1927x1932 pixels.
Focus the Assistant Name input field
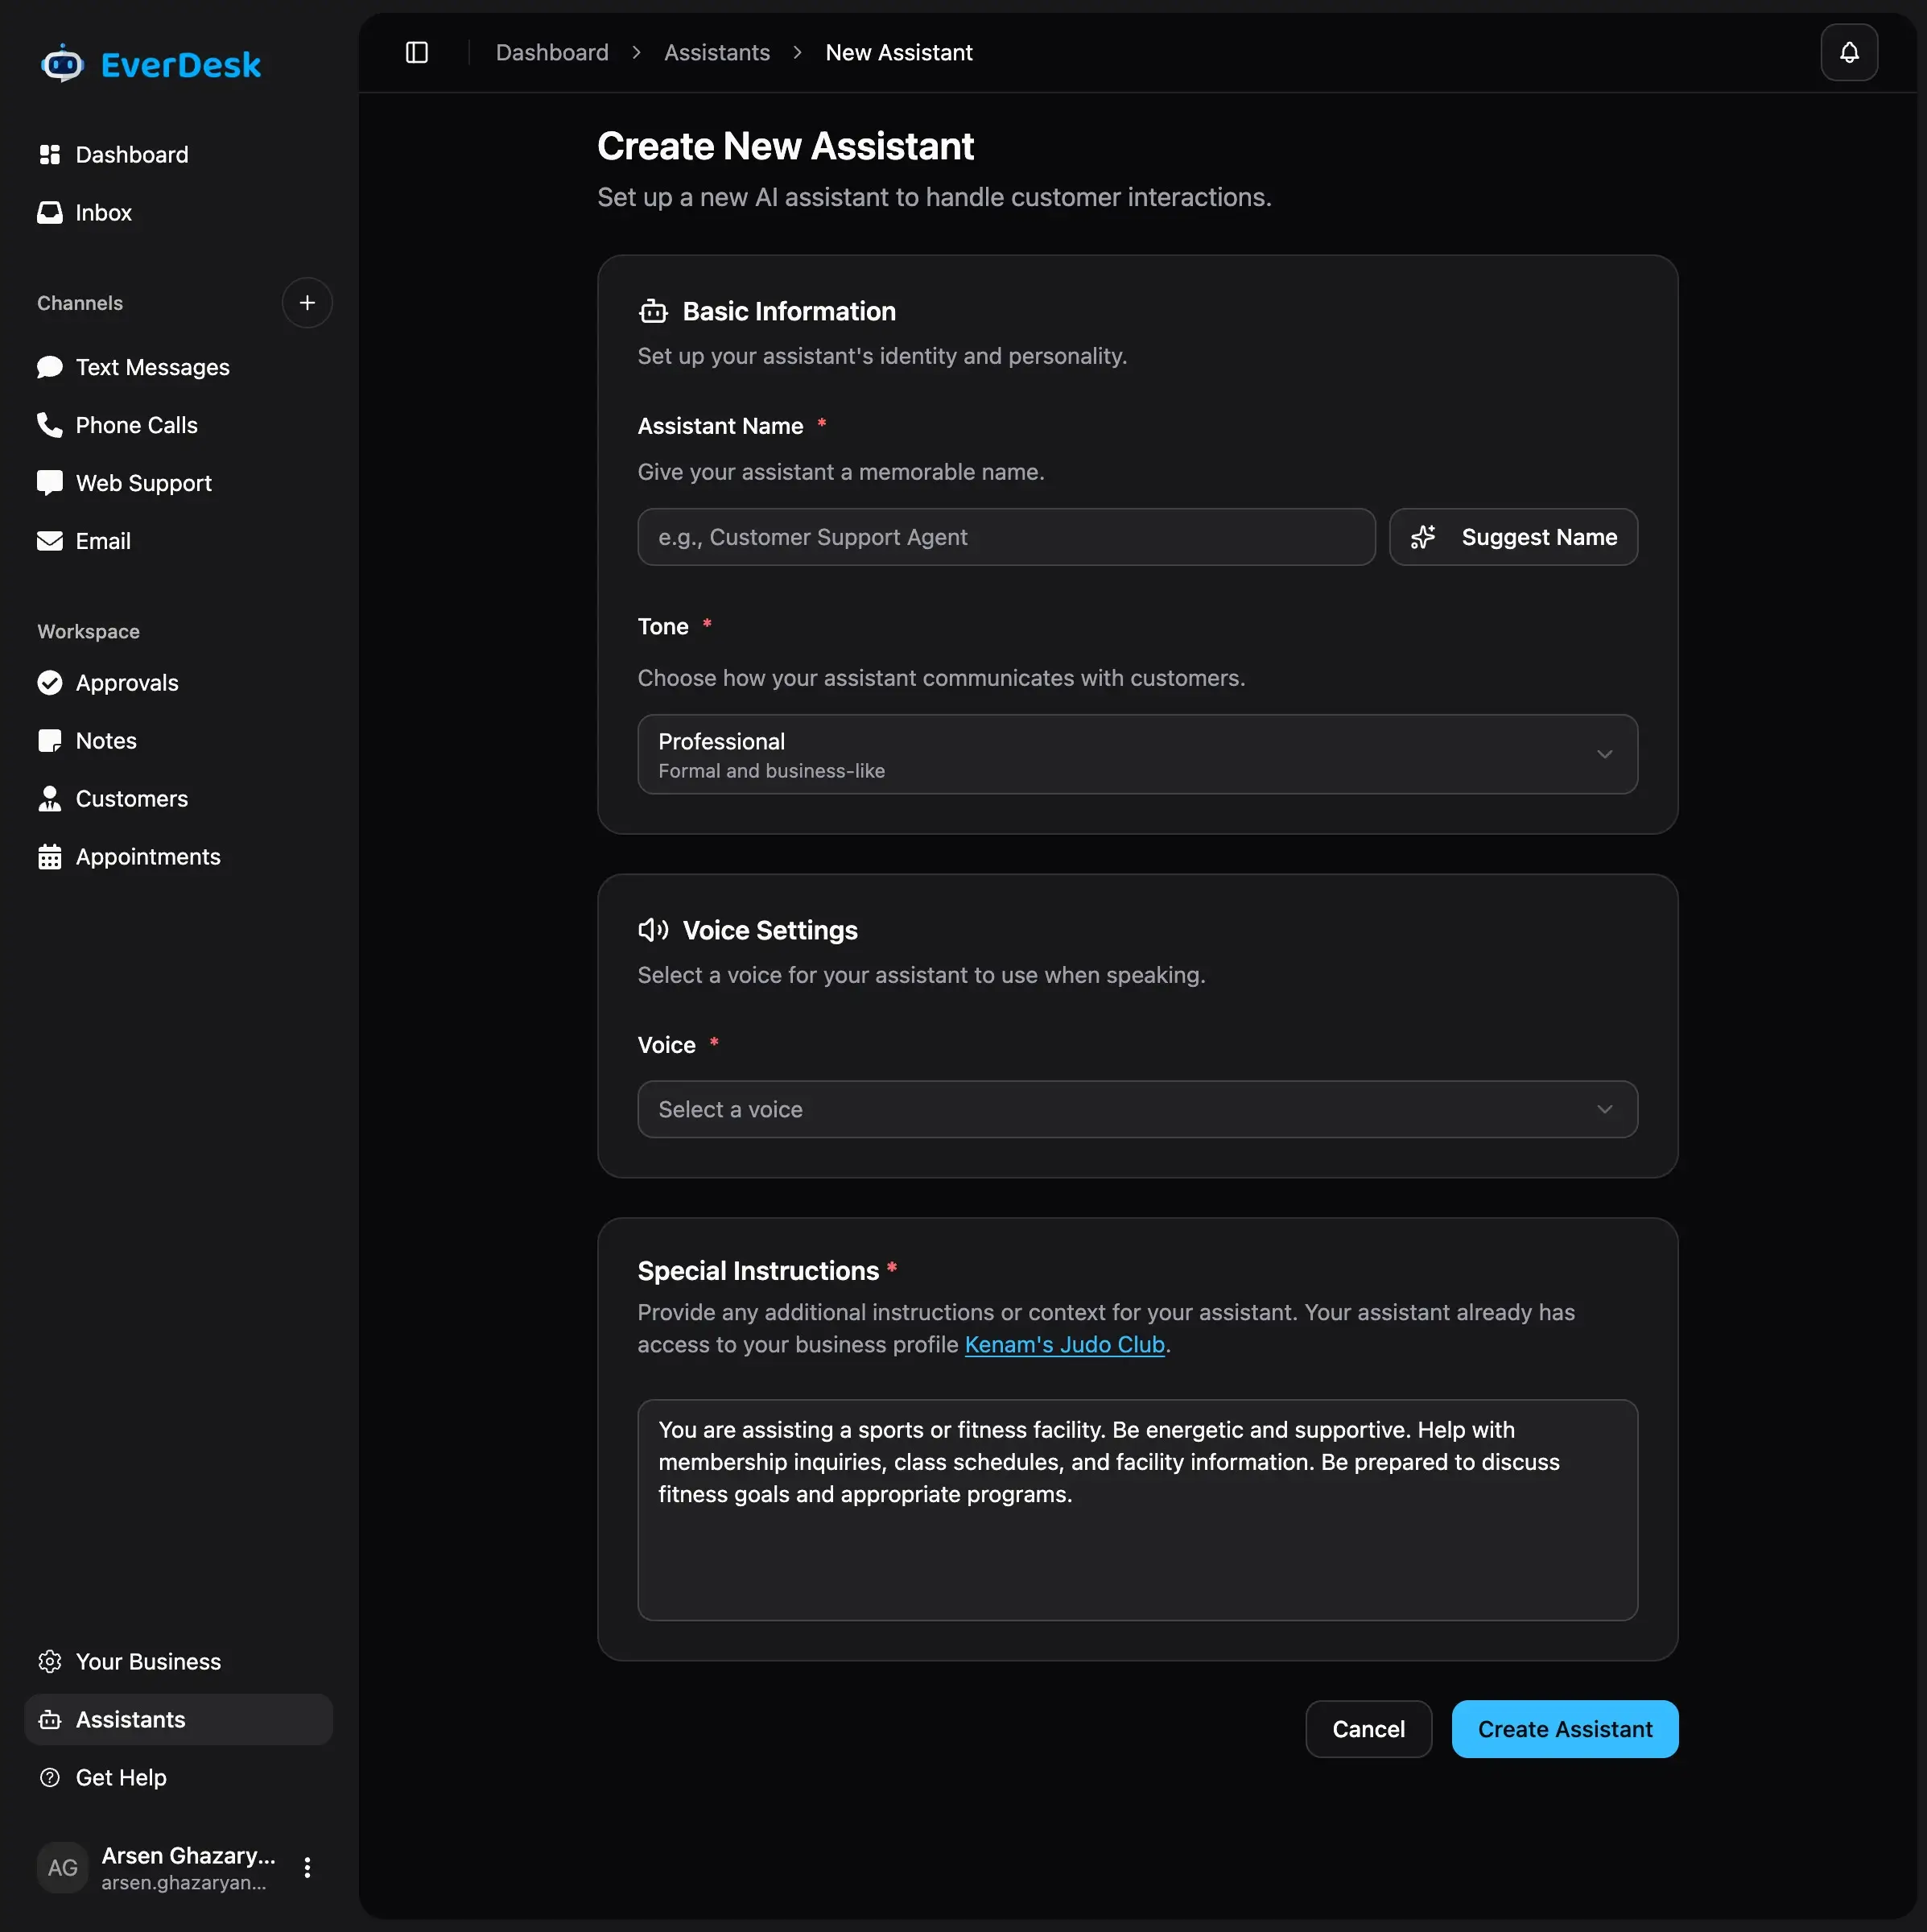click(1005, 536)
